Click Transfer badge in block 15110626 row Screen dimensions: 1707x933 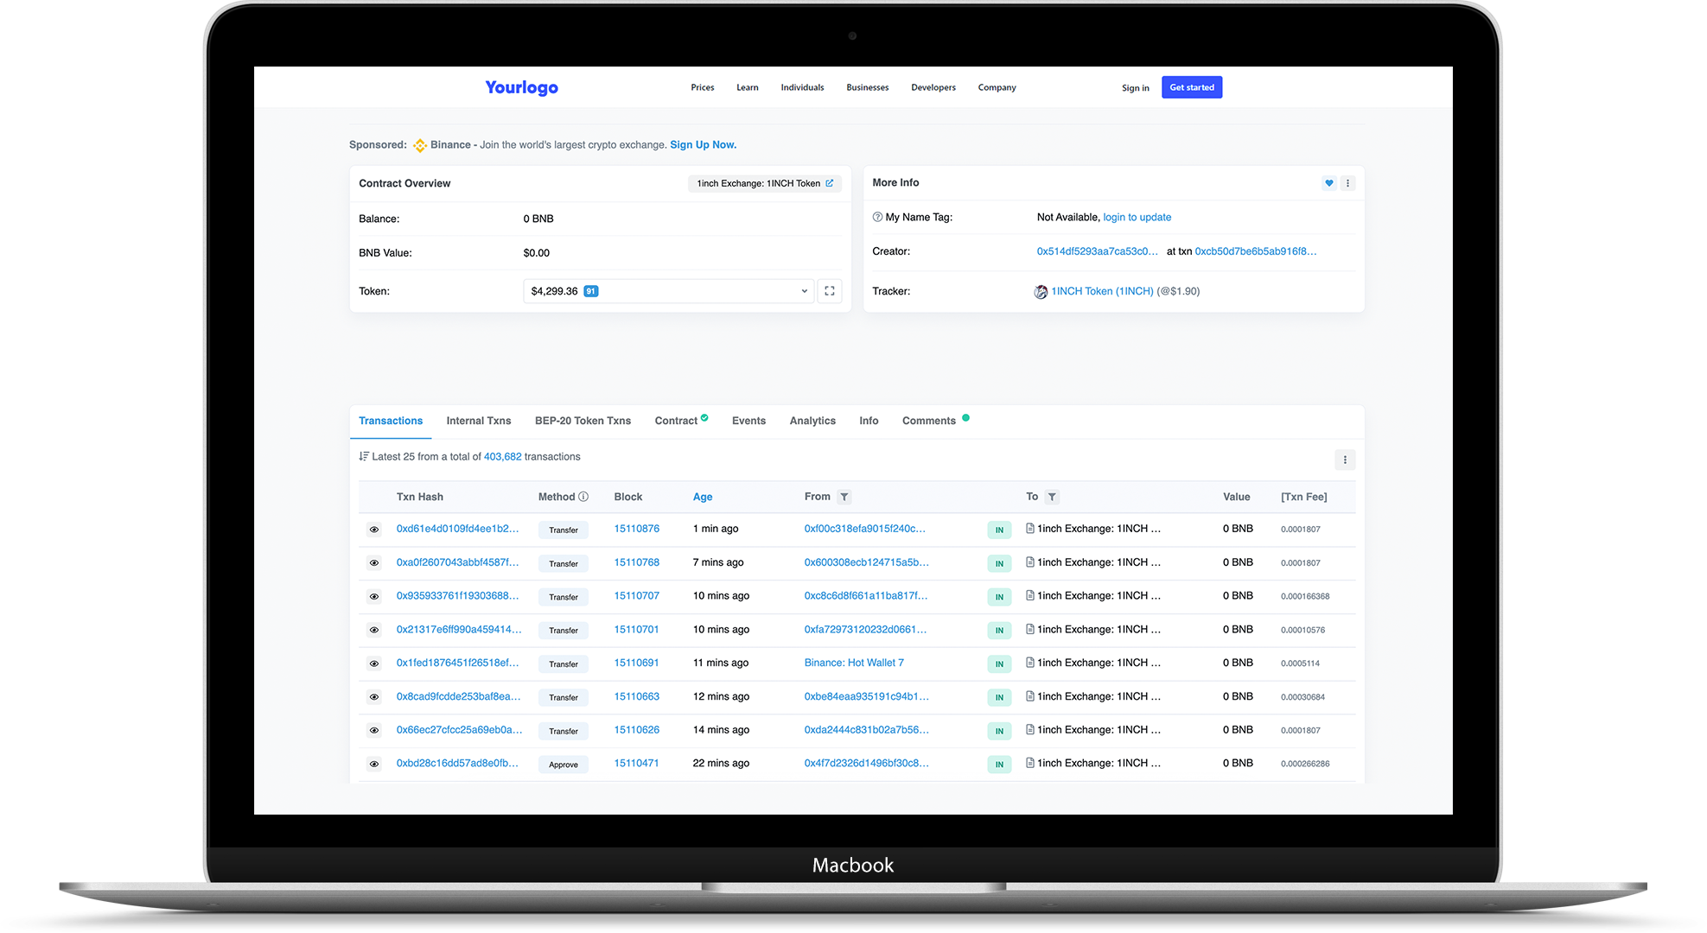(x=564, y=731)
